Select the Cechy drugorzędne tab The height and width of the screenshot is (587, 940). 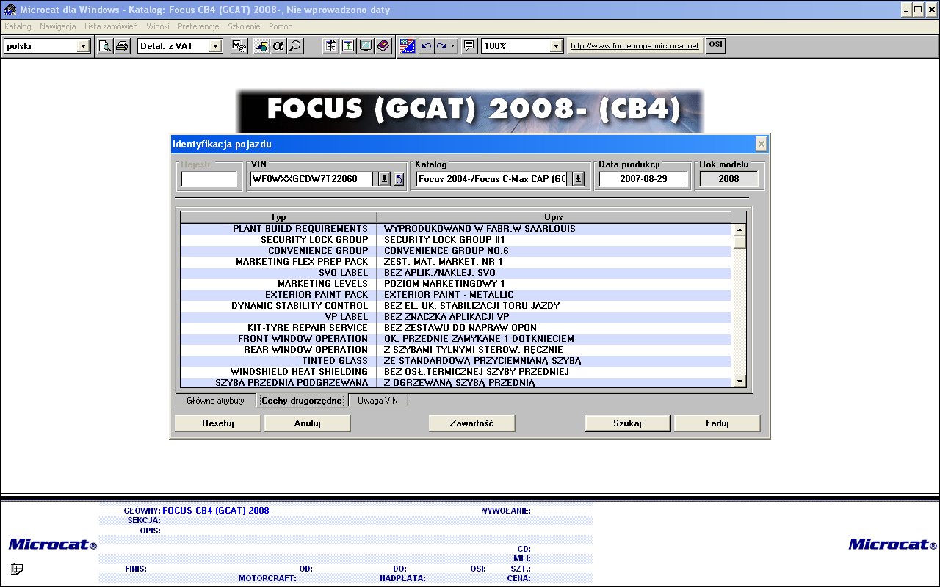[x=302, y=401]
